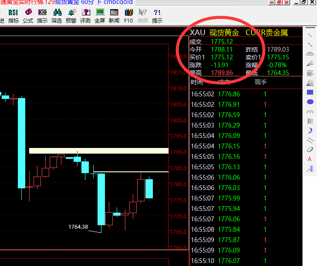Image resolution: width=317 pixels, height=266 pixels.
Task: Click the 1775.0 price axis label
Action: [x=179, y=200]
